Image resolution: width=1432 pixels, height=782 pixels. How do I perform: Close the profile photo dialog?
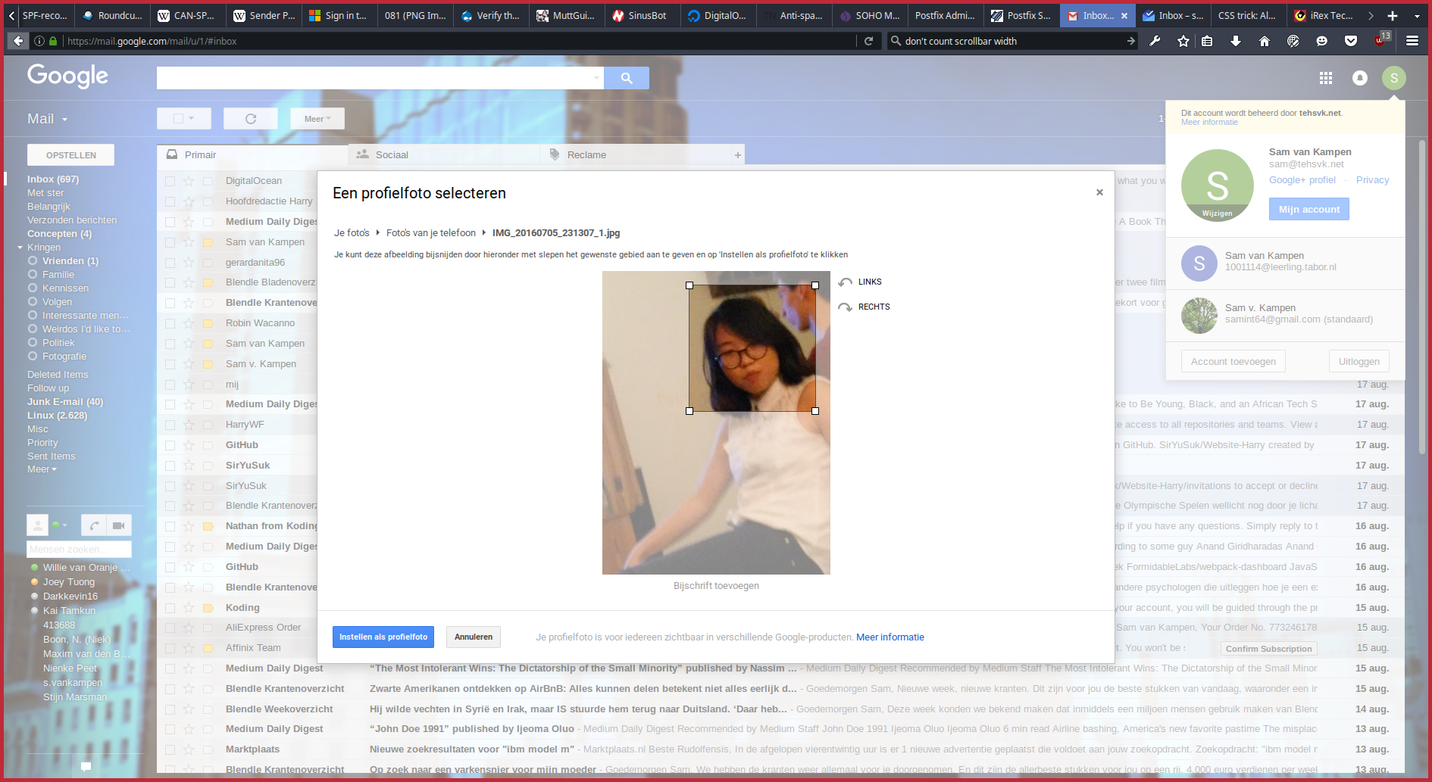(1099, 192)
